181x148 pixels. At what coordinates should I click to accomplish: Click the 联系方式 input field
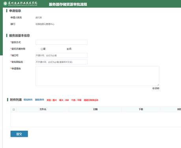62,42
